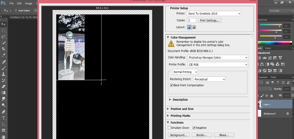
Task: Click the Print Settings... button
Action: [209, 21]
